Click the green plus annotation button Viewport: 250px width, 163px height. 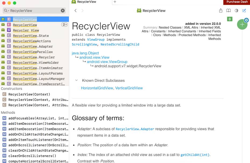242,24
